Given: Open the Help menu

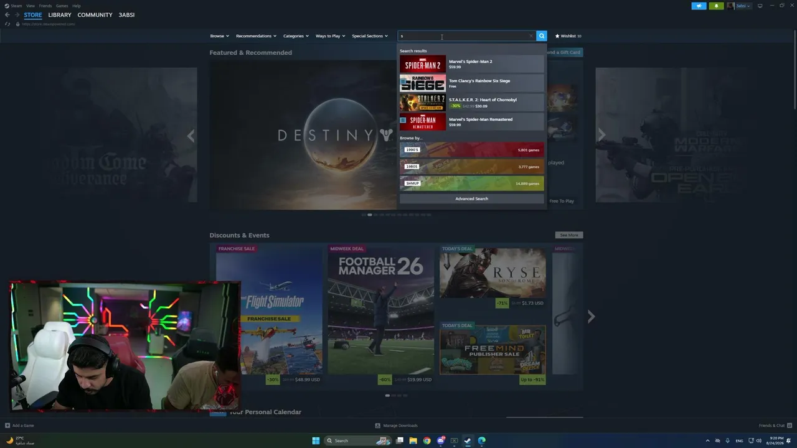Looking at the screenshot, I should click(x=77, y=6).
